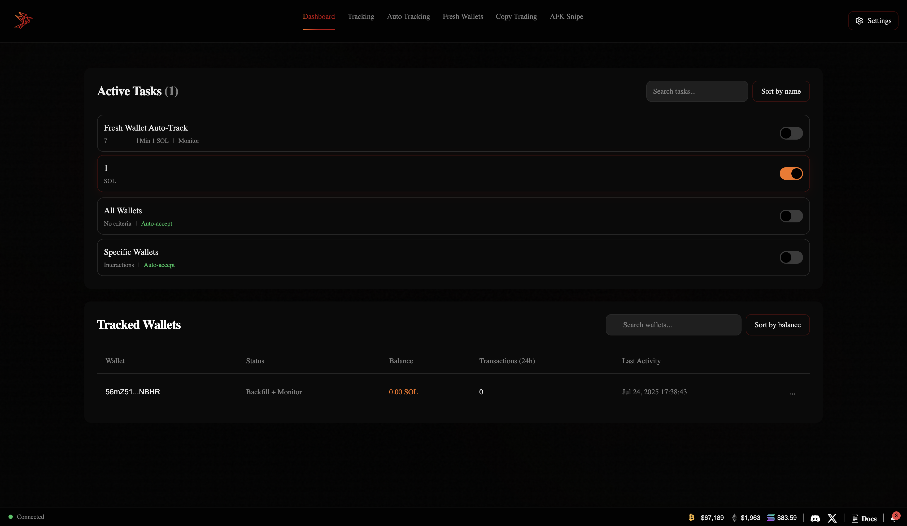Click the Ethereum price indicator icon

735,518
